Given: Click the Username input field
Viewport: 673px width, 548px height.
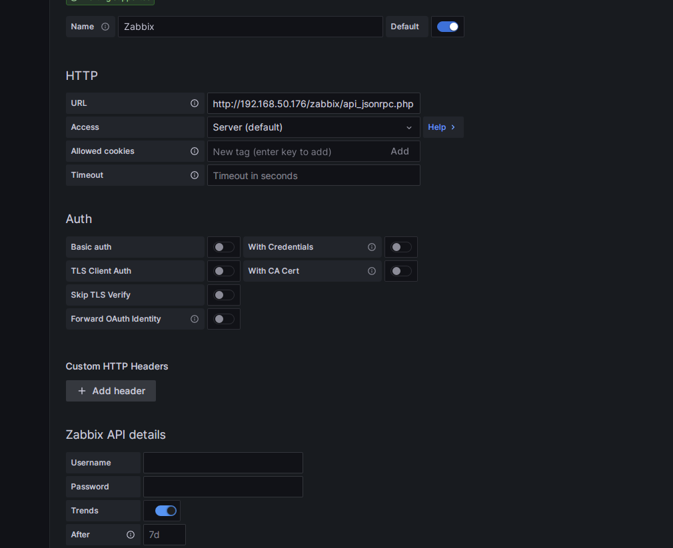Looking at the screenshot, I should point(223,463).
